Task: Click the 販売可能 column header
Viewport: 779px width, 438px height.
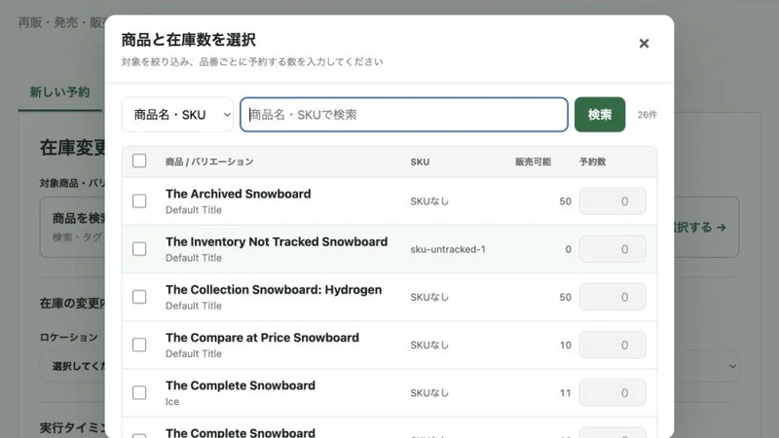Action: (x=533, y=162)
